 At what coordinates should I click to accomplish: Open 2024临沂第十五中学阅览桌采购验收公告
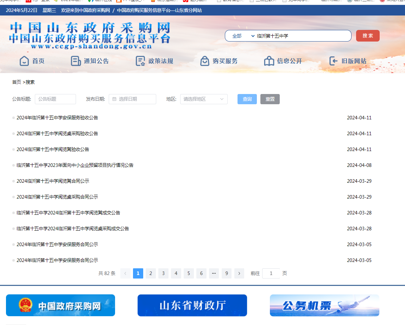57,133
